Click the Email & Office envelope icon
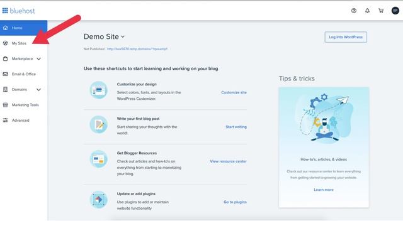Viewport: 403px width, 226px height. click(x=6, y=74)
